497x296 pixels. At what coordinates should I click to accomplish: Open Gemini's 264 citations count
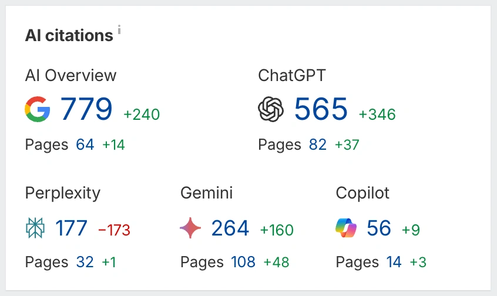coord(230,228)
